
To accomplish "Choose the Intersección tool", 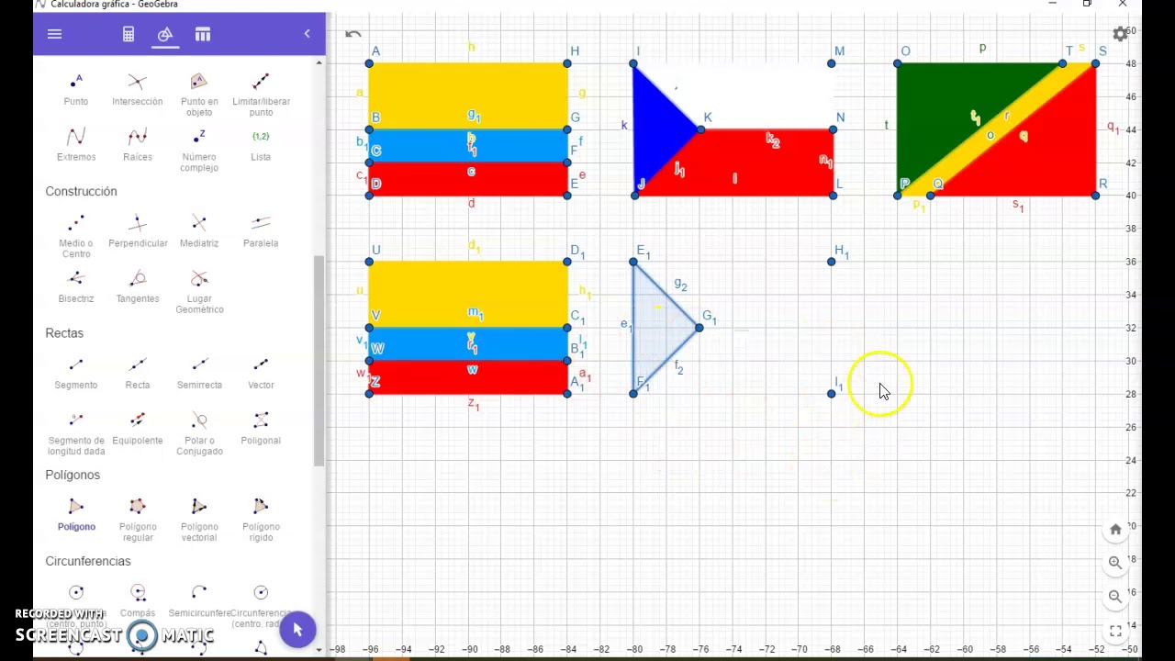I will tap(138, 90).
